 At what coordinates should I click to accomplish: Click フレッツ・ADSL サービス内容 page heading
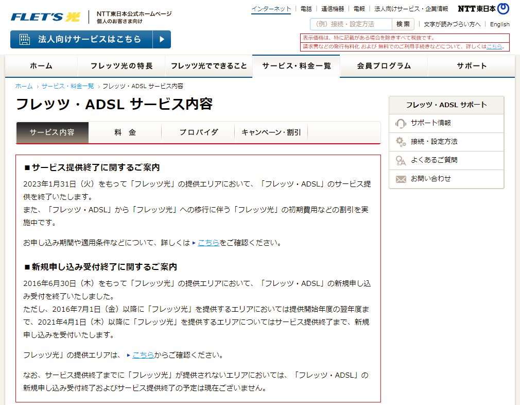(x=114, y=104)
